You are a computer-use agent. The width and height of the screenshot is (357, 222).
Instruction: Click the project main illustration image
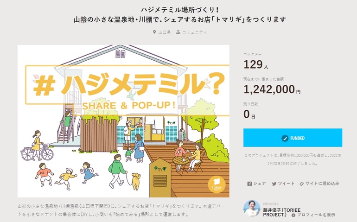[123, 121]
